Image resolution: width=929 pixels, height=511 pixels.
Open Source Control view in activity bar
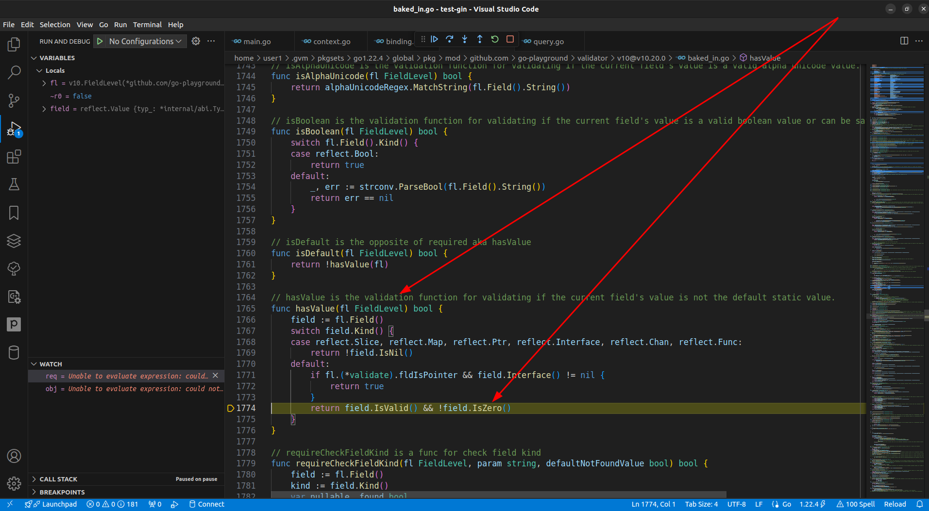click(x=14, y=100)
